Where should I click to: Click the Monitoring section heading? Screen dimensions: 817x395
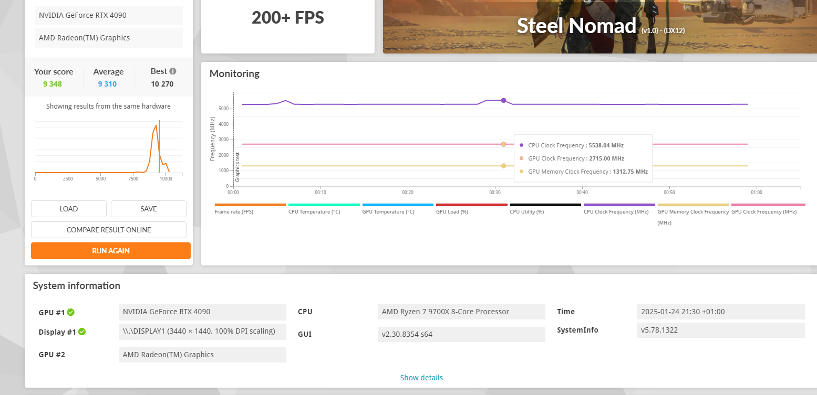pyautogui.click(x=234, y=73)
